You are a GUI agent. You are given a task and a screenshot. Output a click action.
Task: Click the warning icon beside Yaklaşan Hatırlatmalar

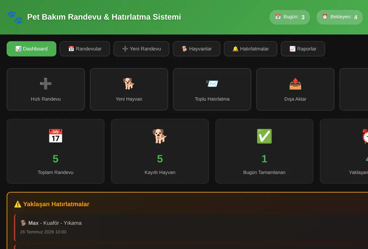18,204
